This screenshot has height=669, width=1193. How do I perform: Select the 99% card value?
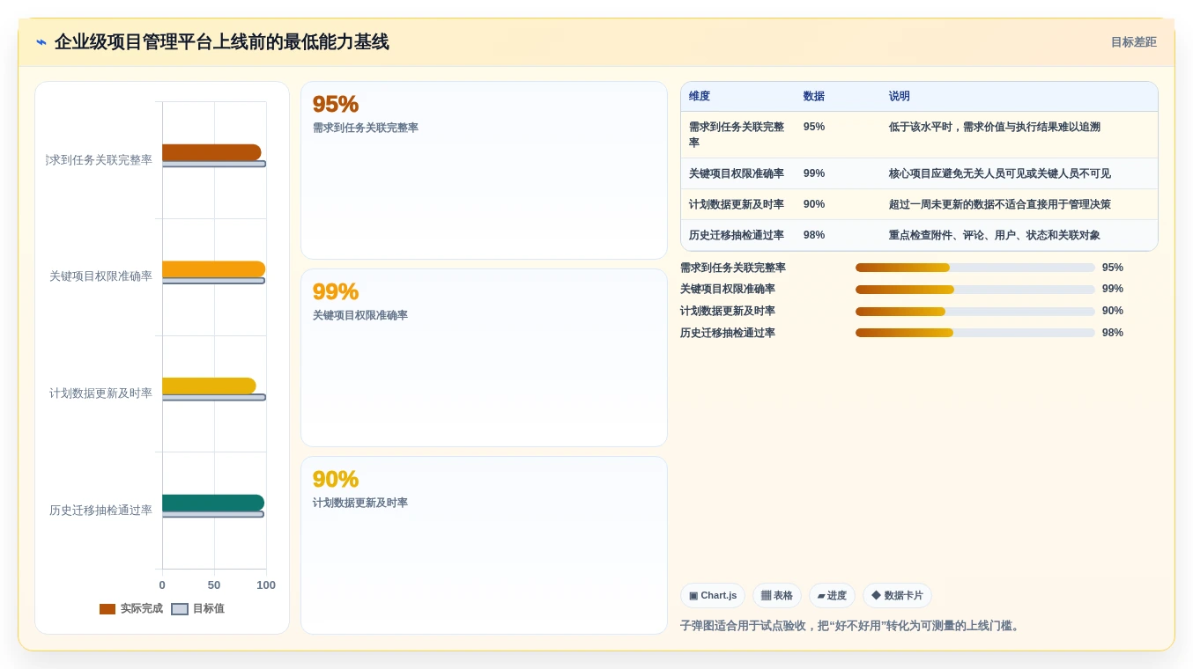[x=336, y=291]
